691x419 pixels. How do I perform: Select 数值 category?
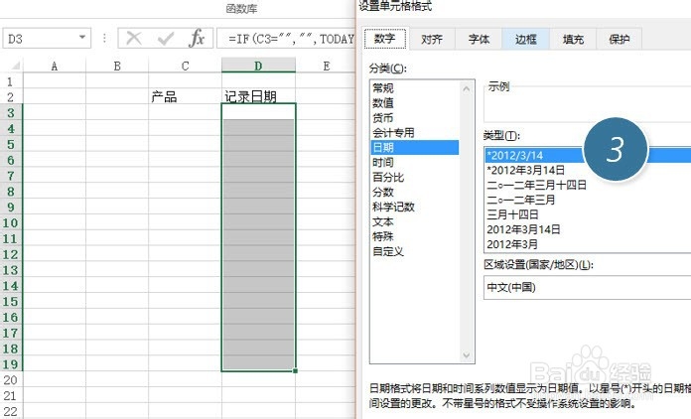383,102
